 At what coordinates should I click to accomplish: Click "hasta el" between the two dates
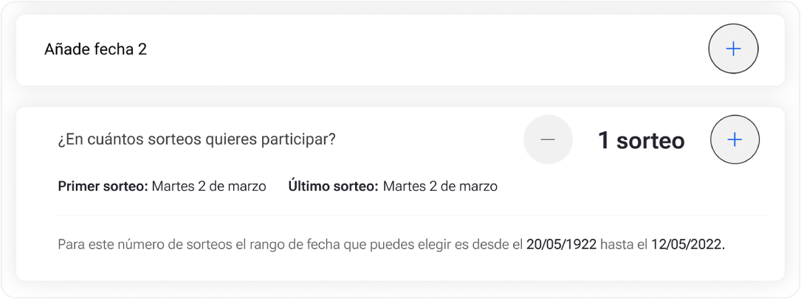[x=624, y=244]
